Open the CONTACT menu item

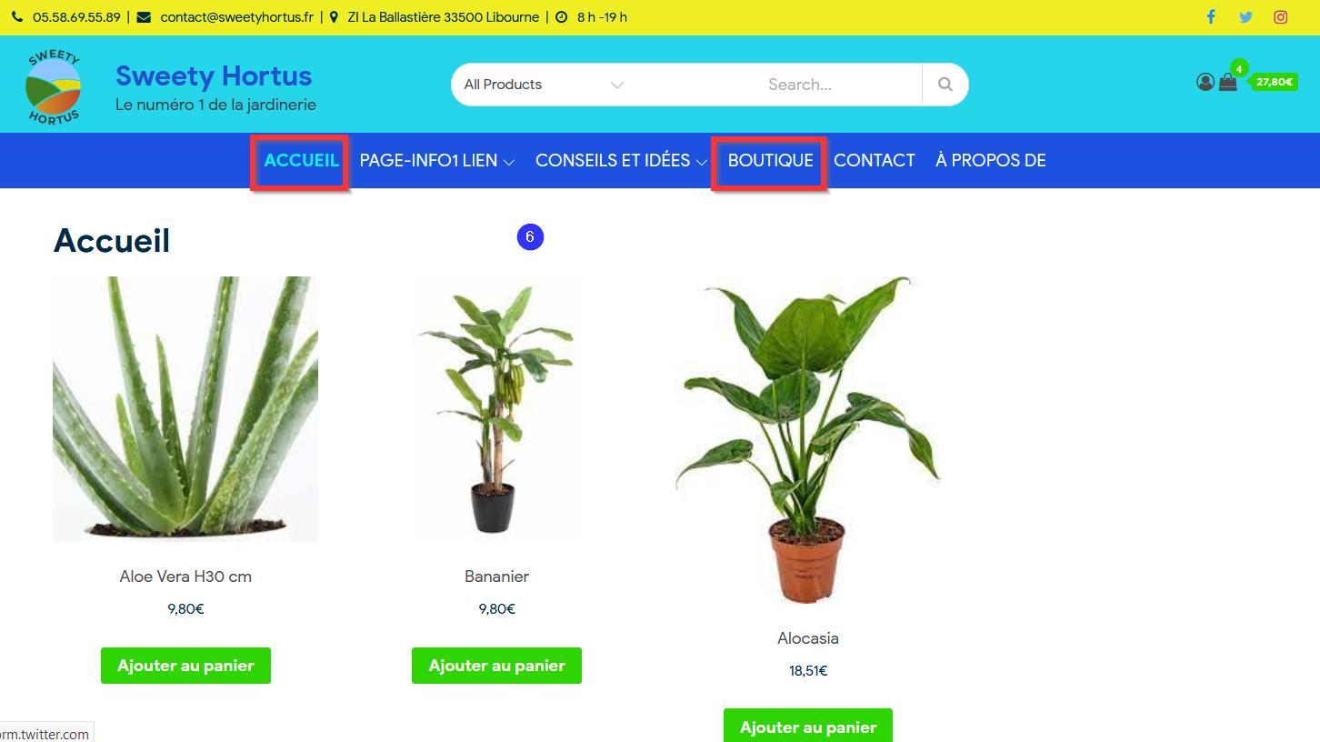(x=875, y=161)
